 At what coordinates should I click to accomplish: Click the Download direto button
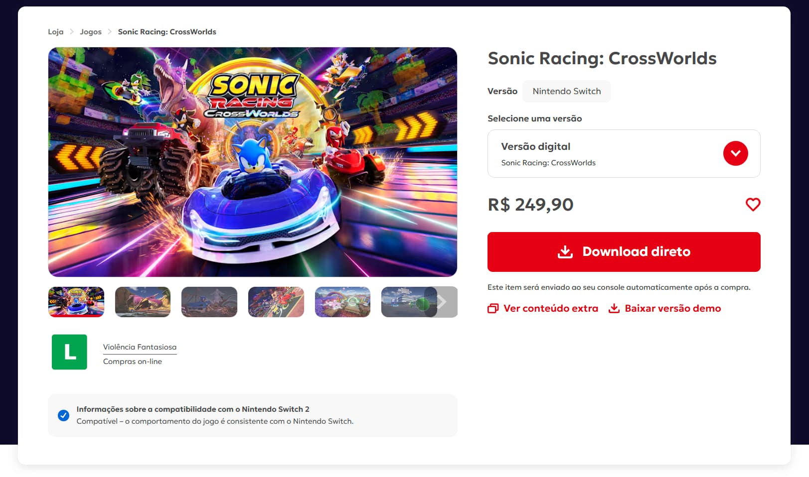[x=624, y=251]
